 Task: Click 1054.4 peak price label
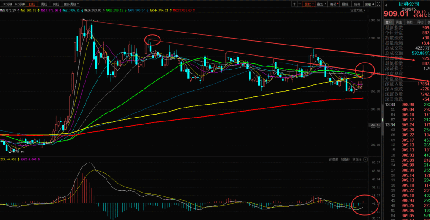point(92,21)
